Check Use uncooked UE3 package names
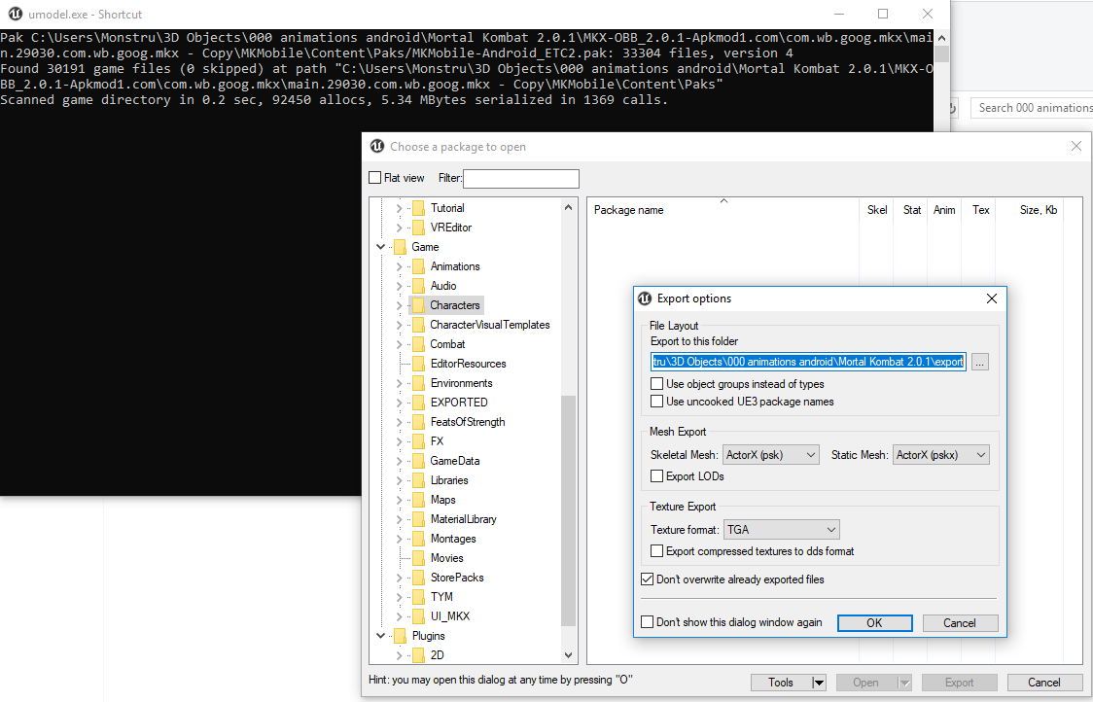Viewport: 1093px width, 702px height. [656, 401]
